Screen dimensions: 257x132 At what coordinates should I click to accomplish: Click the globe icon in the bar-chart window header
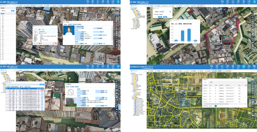(222, 2)
